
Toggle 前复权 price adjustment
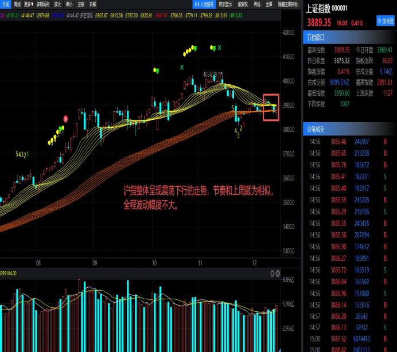click(x=243, y=5)
